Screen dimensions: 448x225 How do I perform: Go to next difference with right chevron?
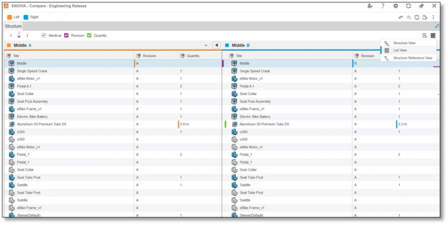27,36
